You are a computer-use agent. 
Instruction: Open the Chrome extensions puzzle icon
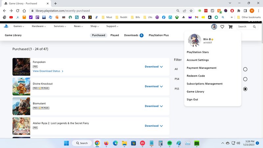[239, 11]
